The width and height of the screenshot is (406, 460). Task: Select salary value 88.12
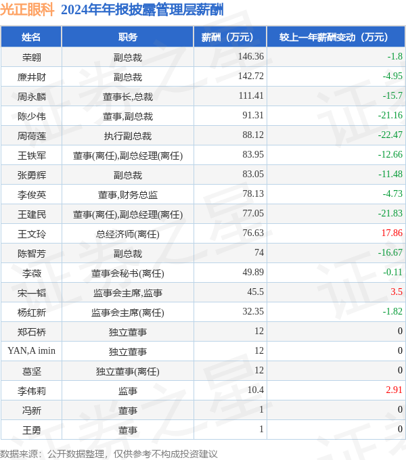point(253,135)
